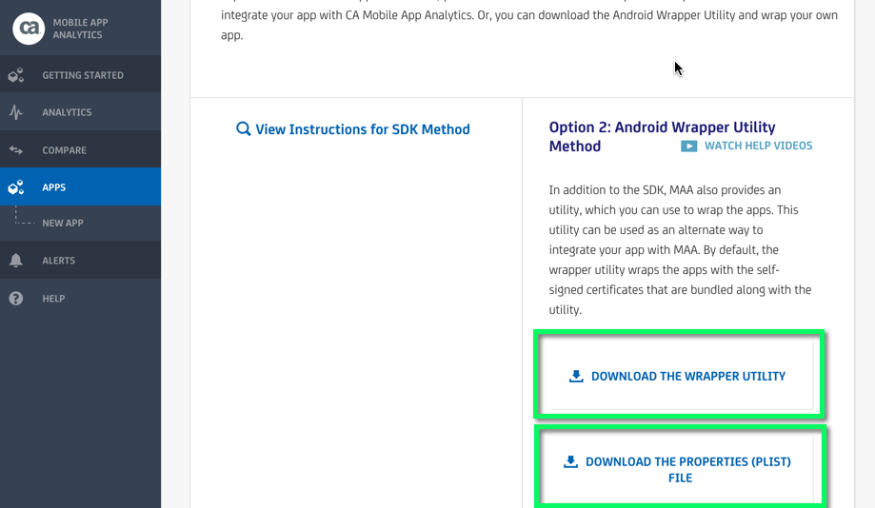Viewport: 875px width, 508px height.
Task: Click the properties plist download arrow icon
Action: (x=570, y=461)
